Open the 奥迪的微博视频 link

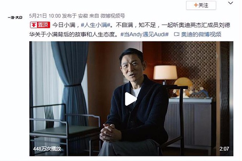click(201, 34)
